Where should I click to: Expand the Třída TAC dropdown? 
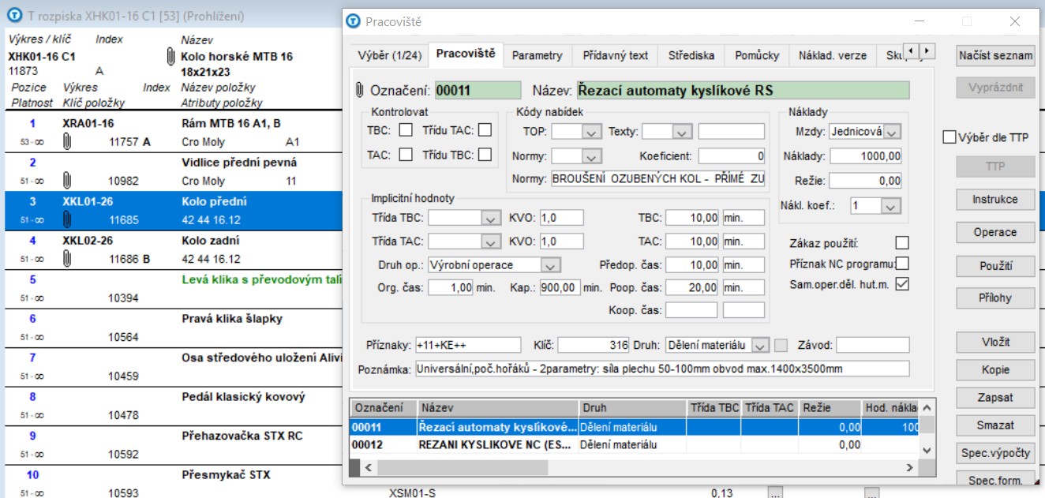pyautogui.click(x=491, y=242)
